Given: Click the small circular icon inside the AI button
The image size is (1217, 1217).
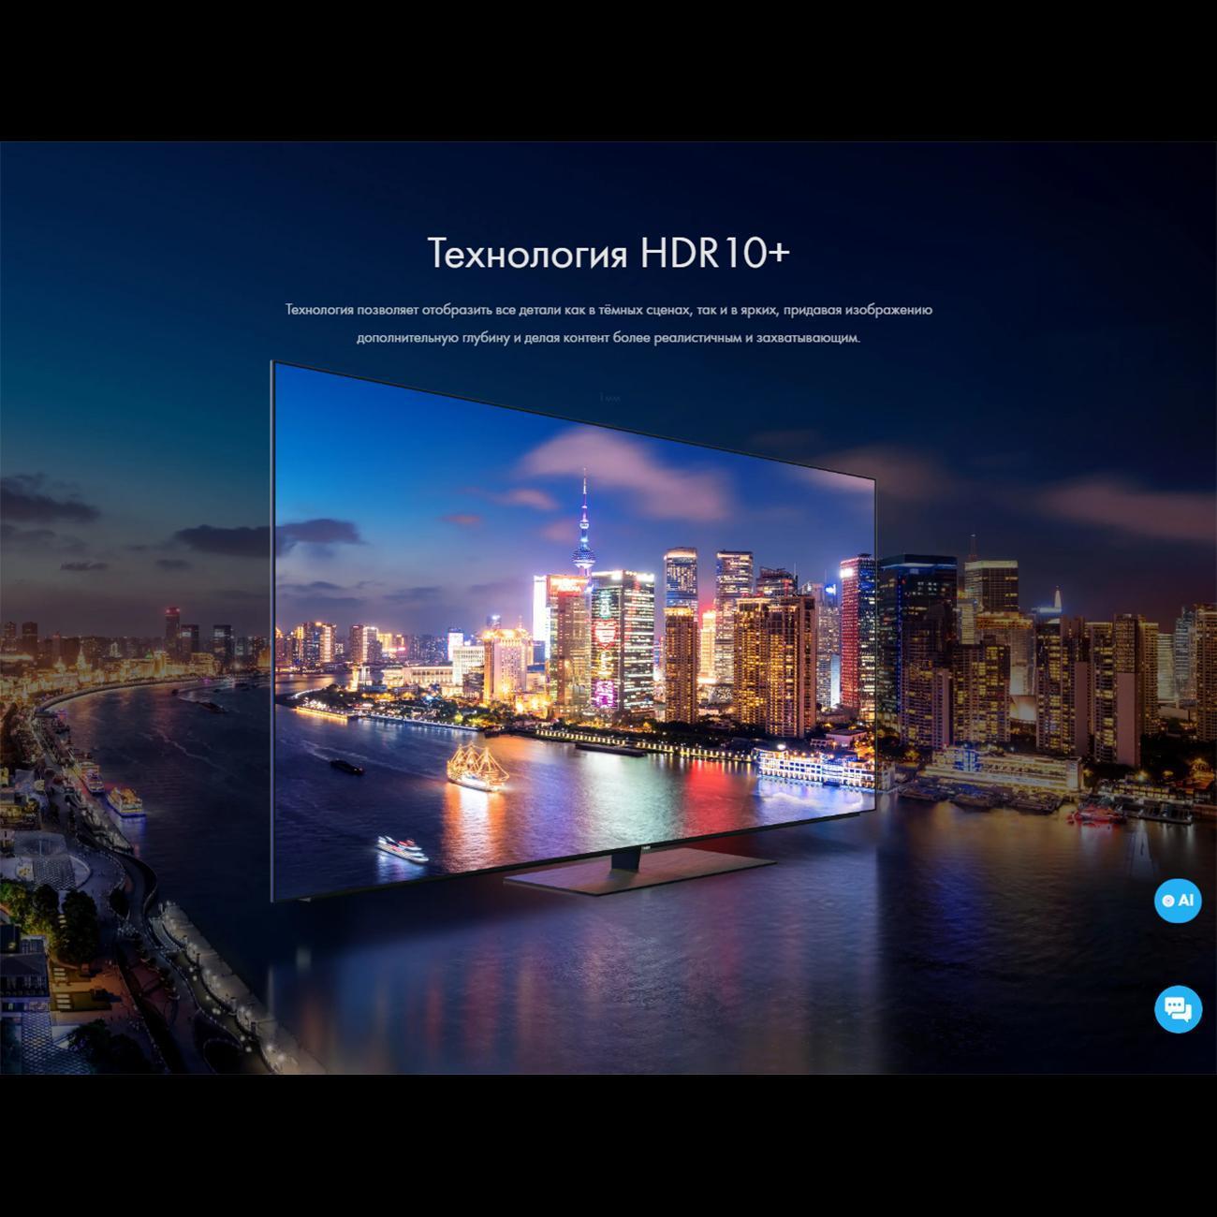Looking at the screenshot, I should click(1167, 901).
